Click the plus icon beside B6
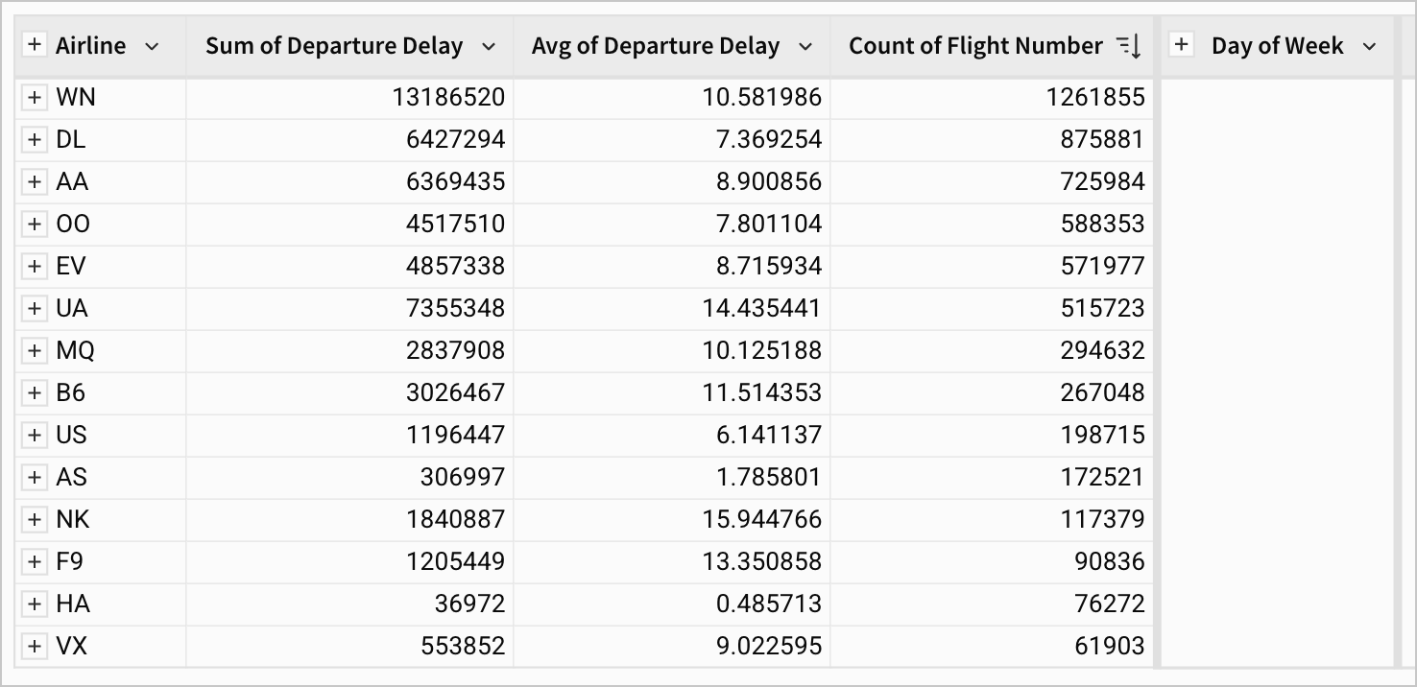The height and width of the screenshot is (687, 1417). click(x=35, y=392)
